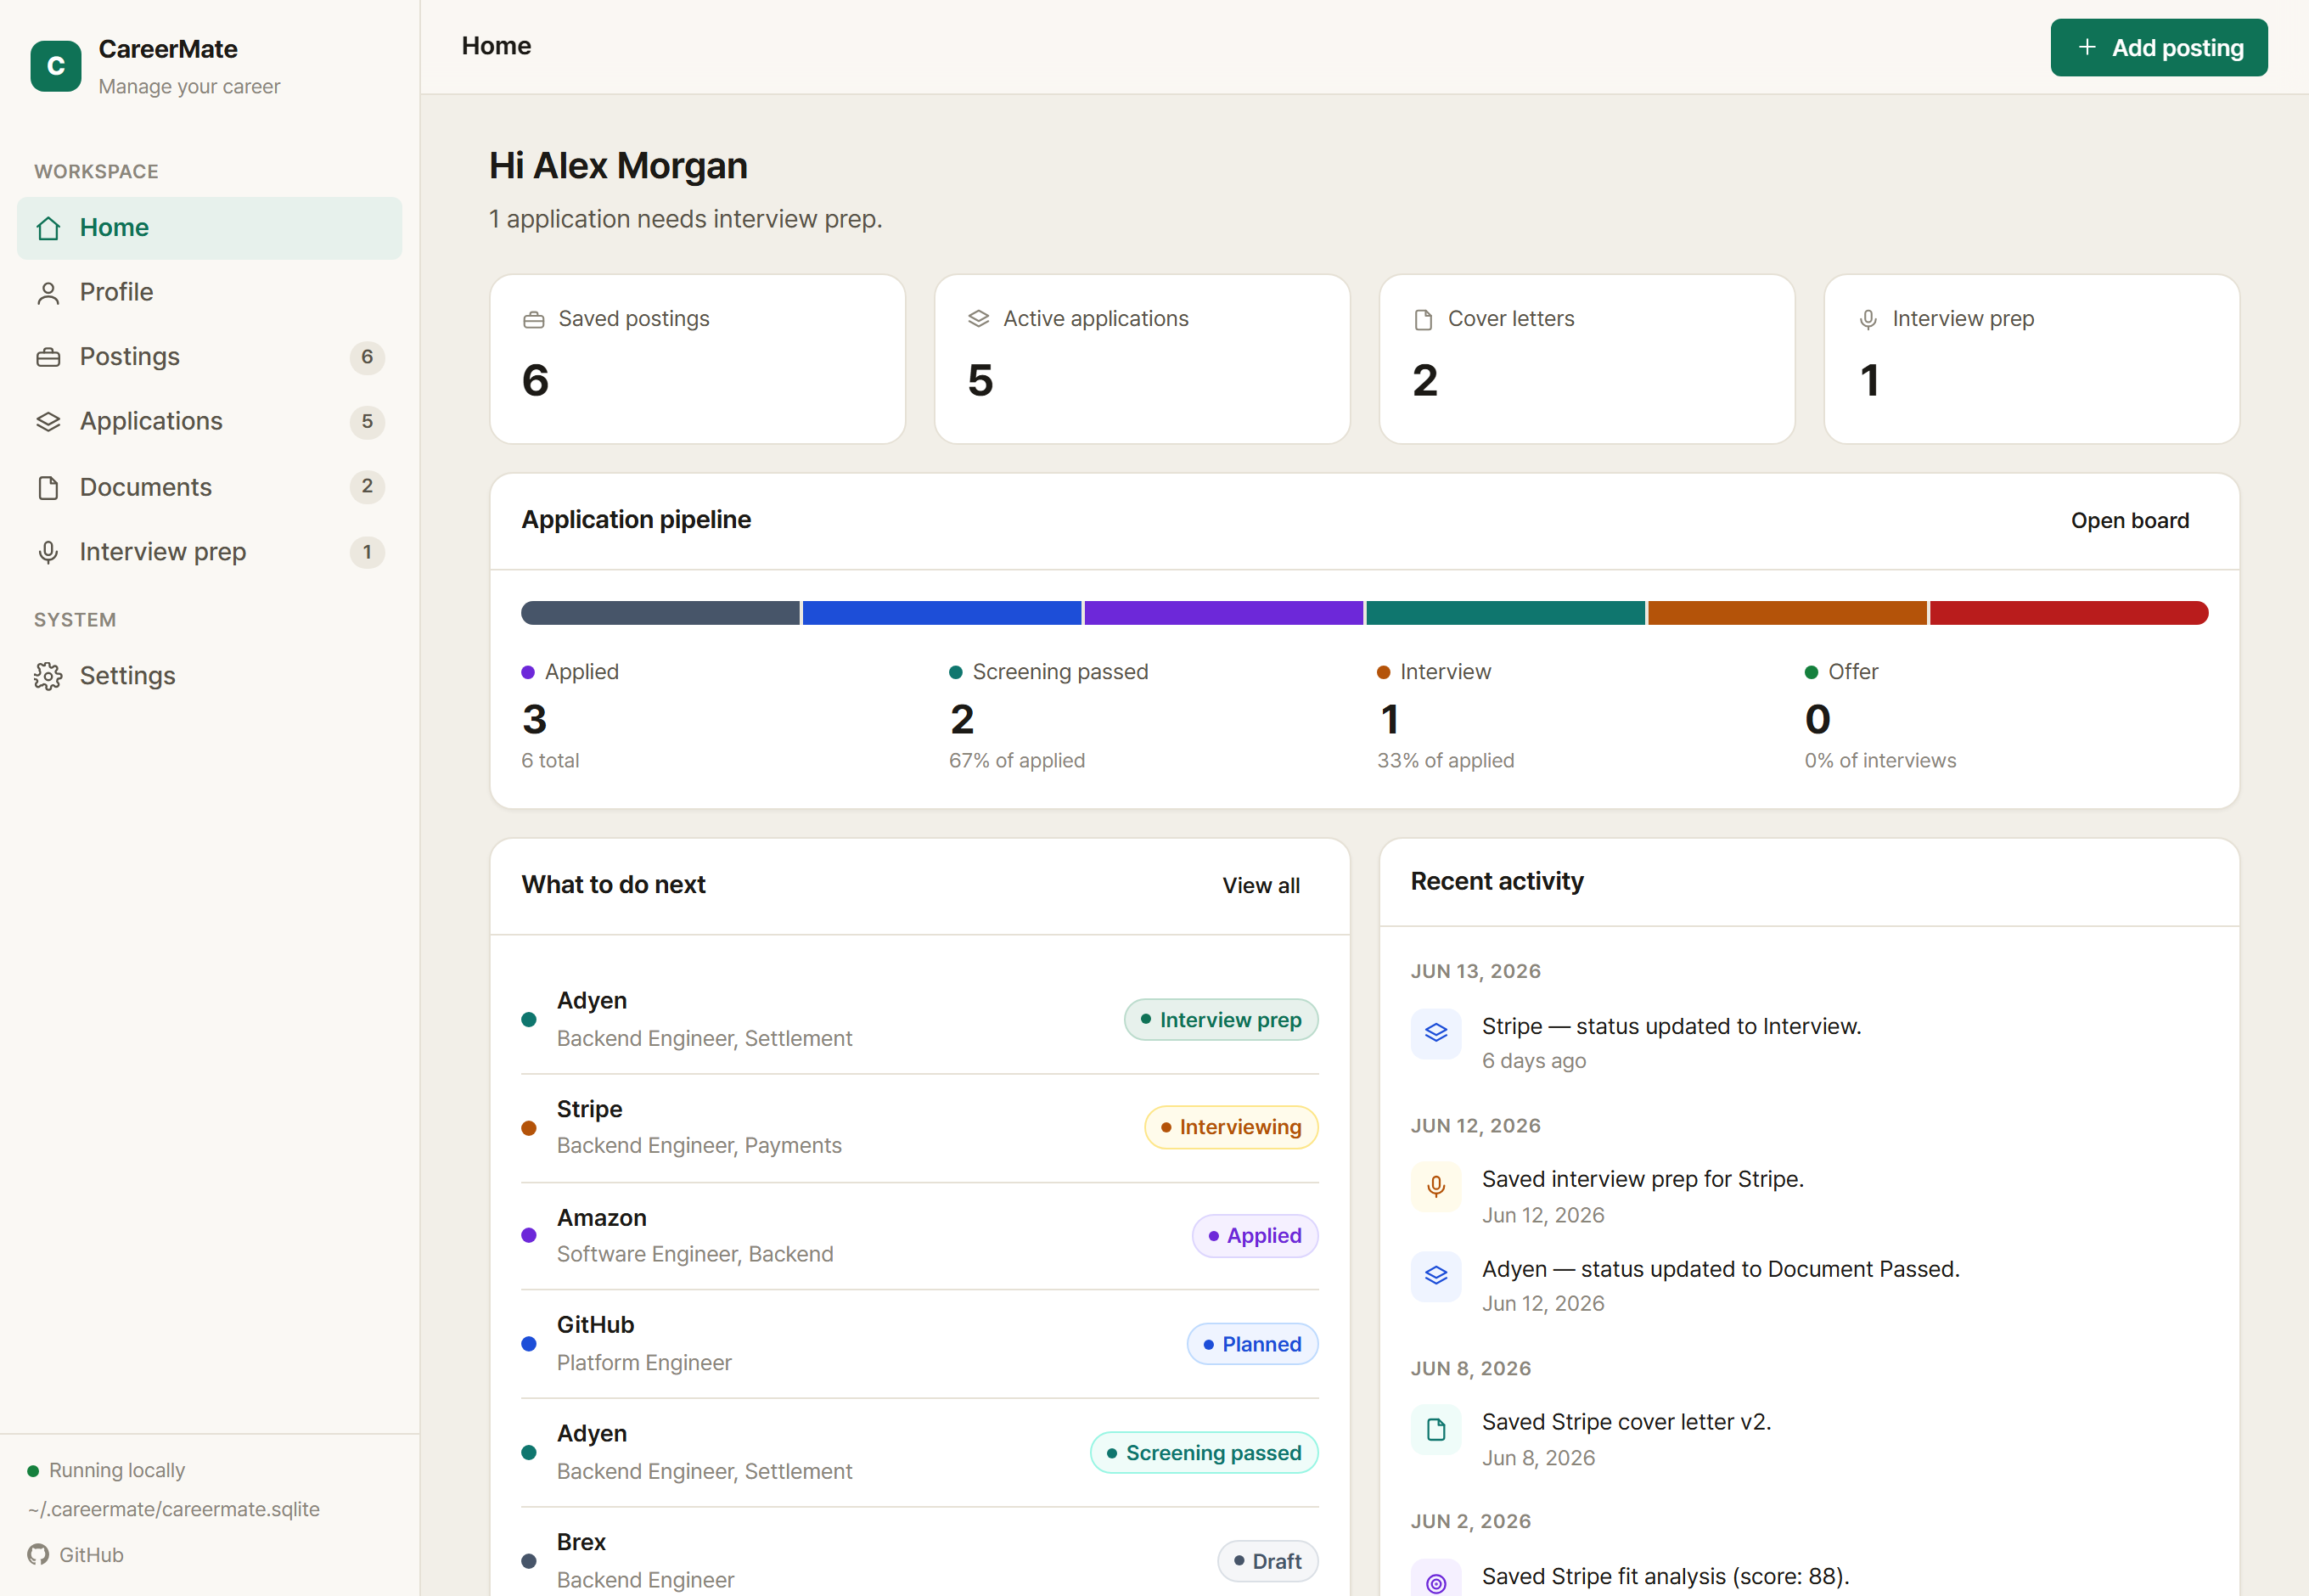The width and height of the screenshot is (2309, 1596).
Task: Open the Home workspace page
Action: 210,228
